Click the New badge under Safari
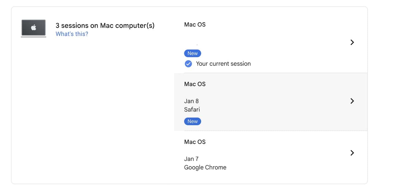Viewport: 398px width, 193px height. [x=192, y=121]
